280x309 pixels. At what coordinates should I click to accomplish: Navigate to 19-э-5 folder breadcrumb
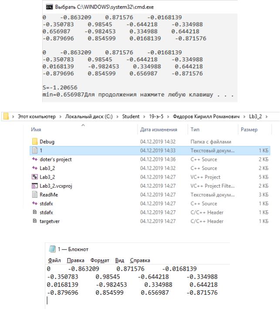[x=156, y=116]
